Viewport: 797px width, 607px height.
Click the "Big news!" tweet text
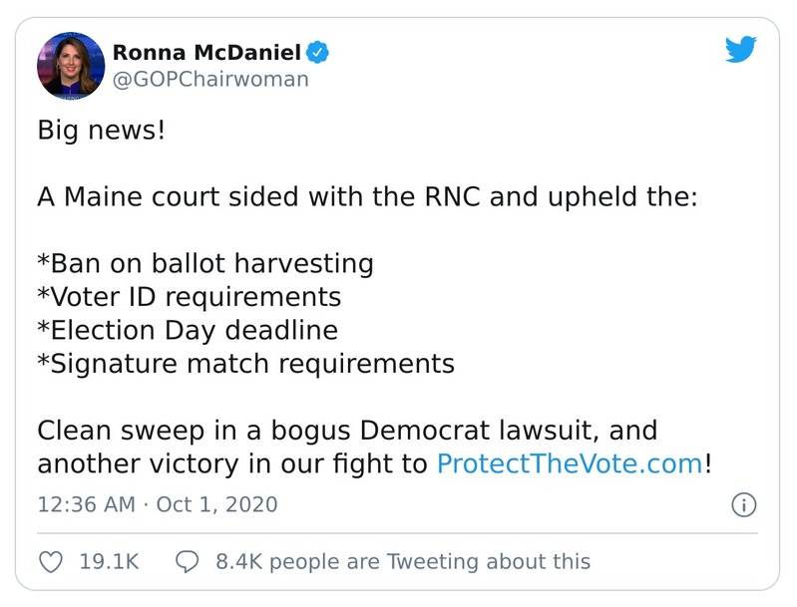101,131
